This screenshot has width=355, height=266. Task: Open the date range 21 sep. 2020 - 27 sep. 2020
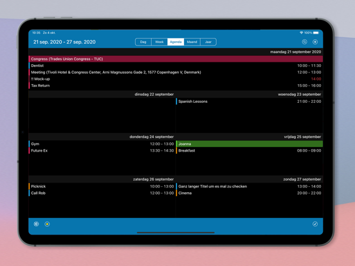point(64,42)
